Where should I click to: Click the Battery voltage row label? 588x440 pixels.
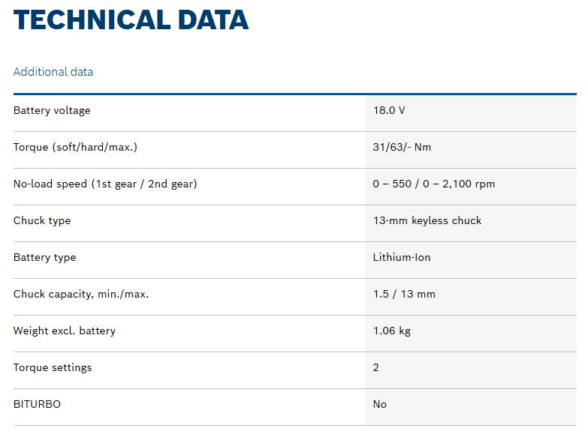[52, 111]
